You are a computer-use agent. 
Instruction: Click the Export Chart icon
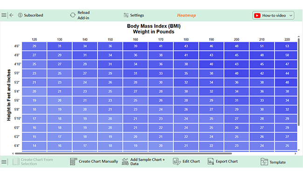[211, 161]
